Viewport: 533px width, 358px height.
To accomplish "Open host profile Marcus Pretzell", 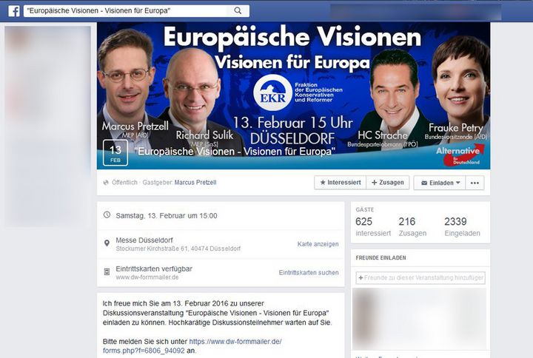I will pyautogui.click(x=195, y=183).
